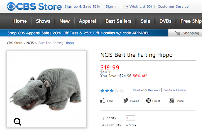Click Write a Review link
The image size is (202, 130).
pos(175,90)
